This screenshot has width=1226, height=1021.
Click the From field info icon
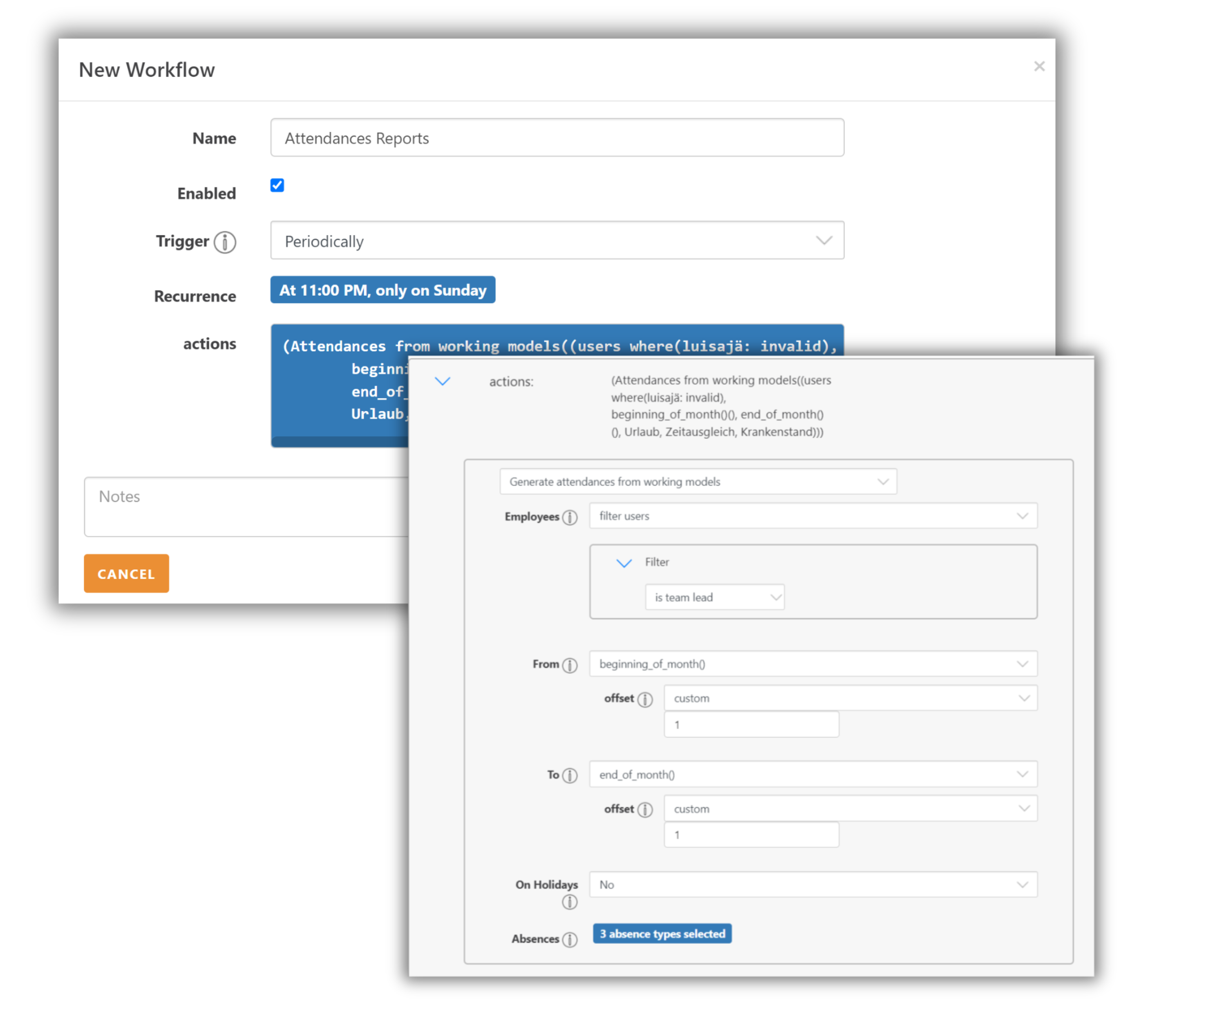(570, 664)
